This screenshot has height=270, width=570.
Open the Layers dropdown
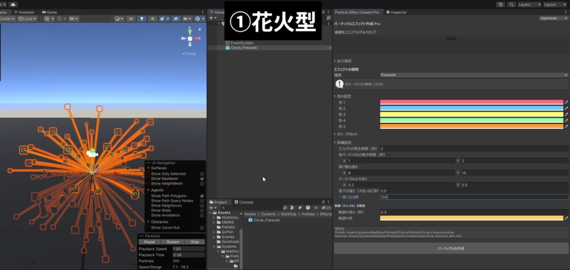[529, 4]
